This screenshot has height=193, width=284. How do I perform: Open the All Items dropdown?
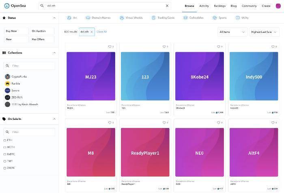tap(232, 32)
